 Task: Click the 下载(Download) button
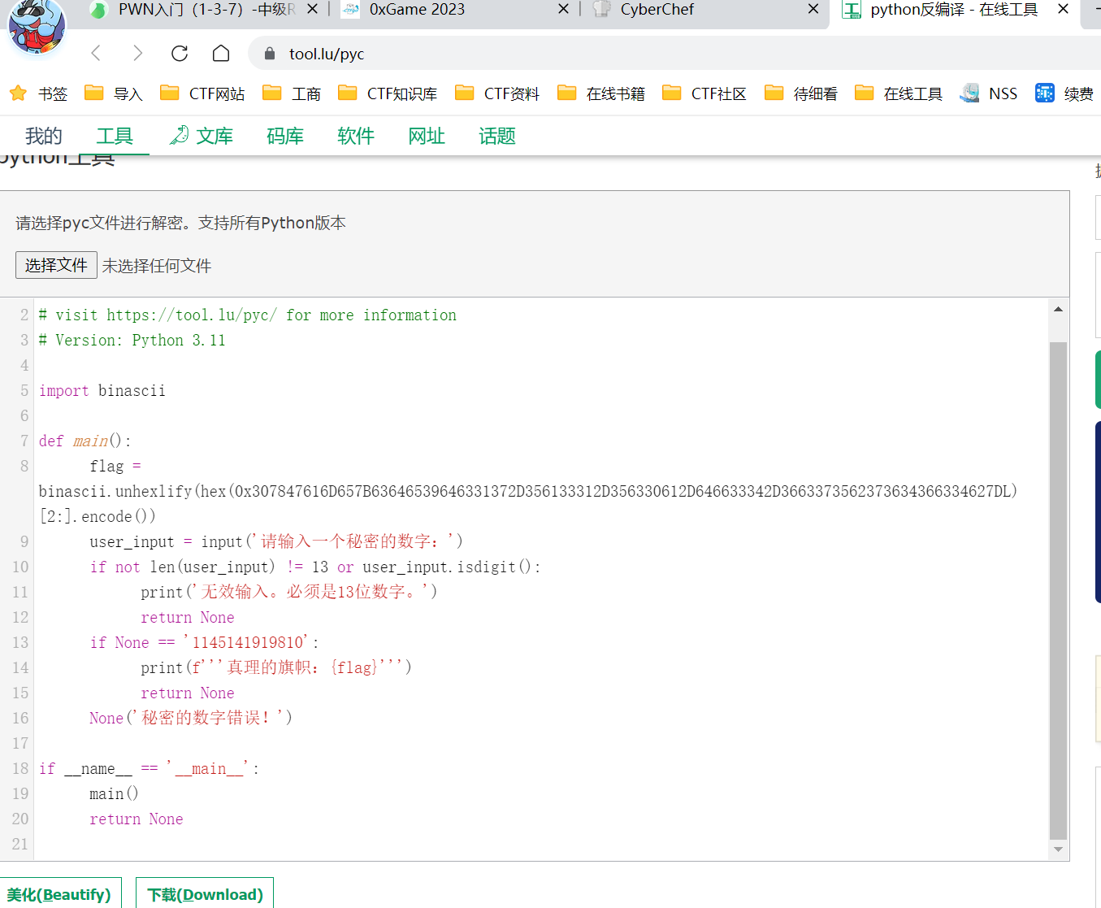click(205, 894)
